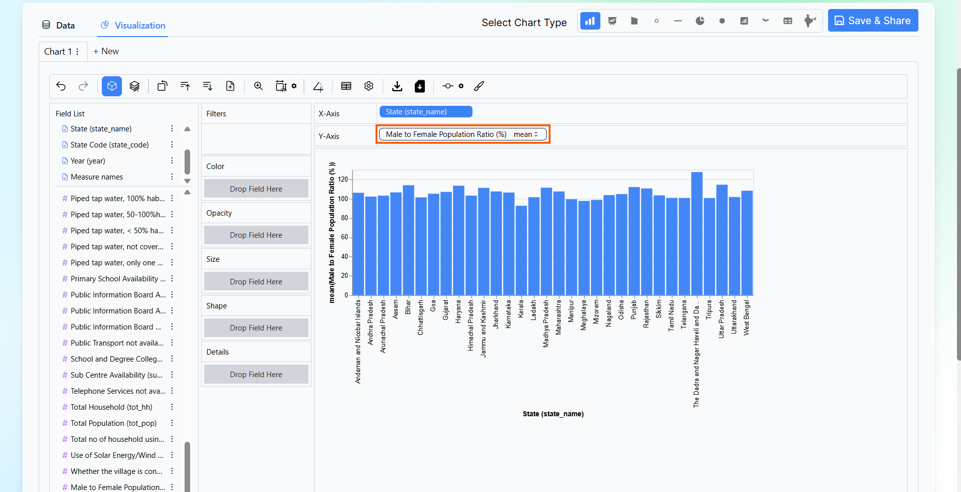Open options menu for Total Population field
The width and height of the screenshot is (961, 492).
tap(172, 423)
